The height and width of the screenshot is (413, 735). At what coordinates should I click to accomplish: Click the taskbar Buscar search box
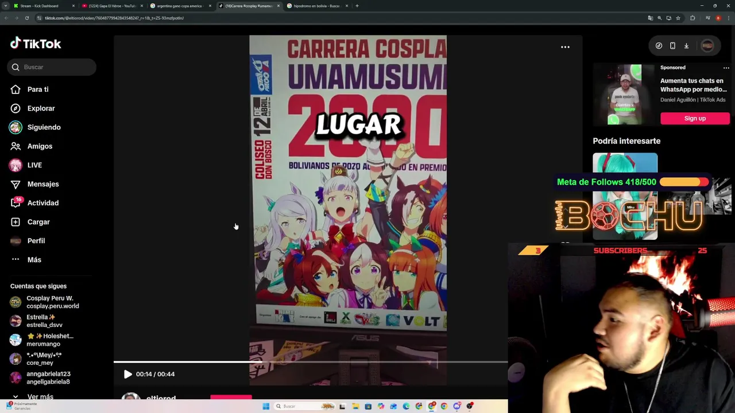coord(304,406)
